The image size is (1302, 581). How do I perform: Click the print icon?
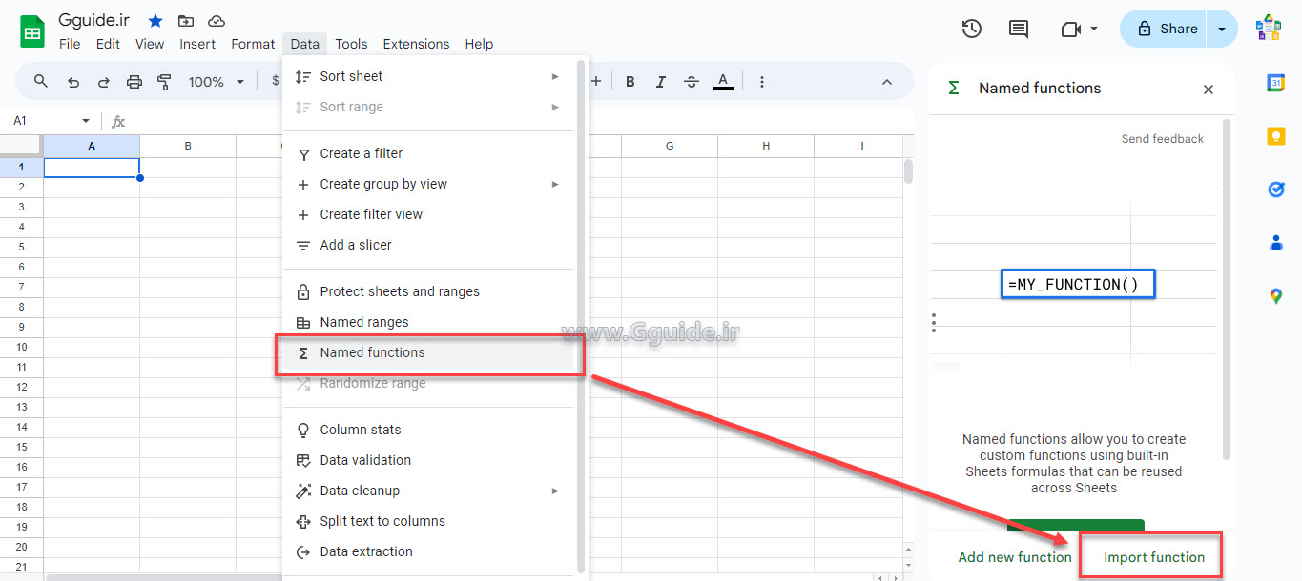134,82
